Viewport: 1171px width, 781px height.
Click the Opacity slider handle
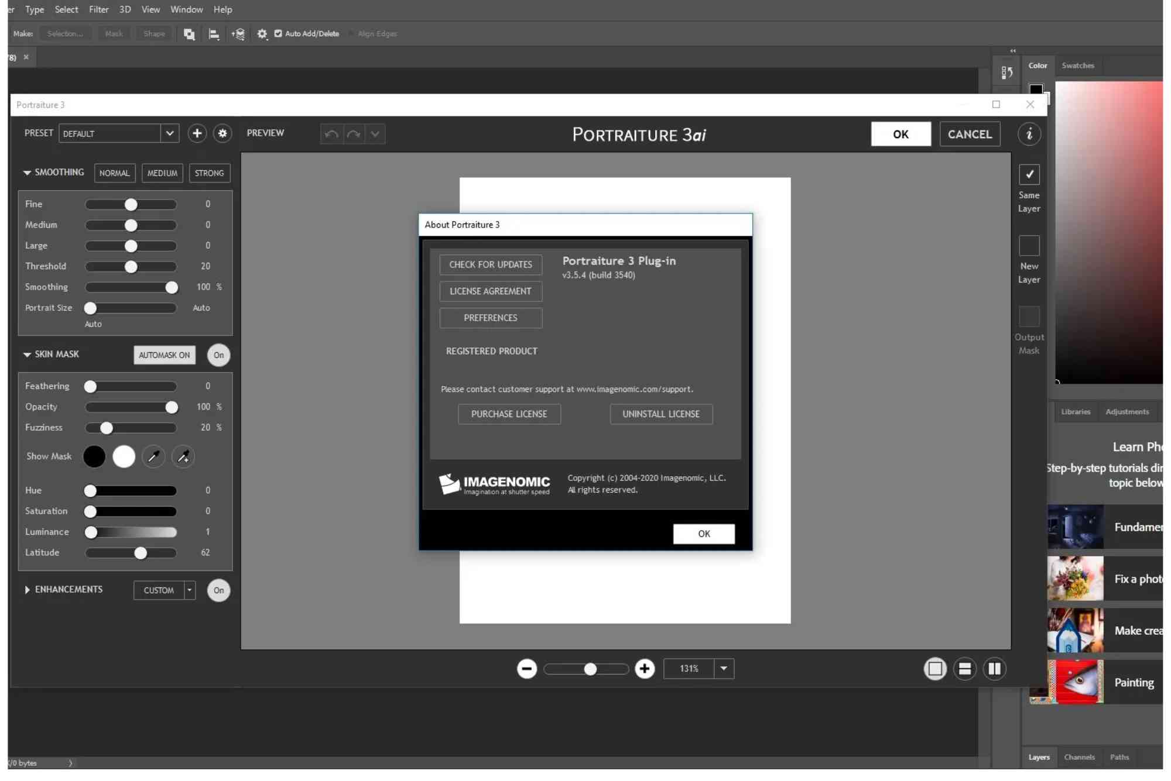pos(172,408)
